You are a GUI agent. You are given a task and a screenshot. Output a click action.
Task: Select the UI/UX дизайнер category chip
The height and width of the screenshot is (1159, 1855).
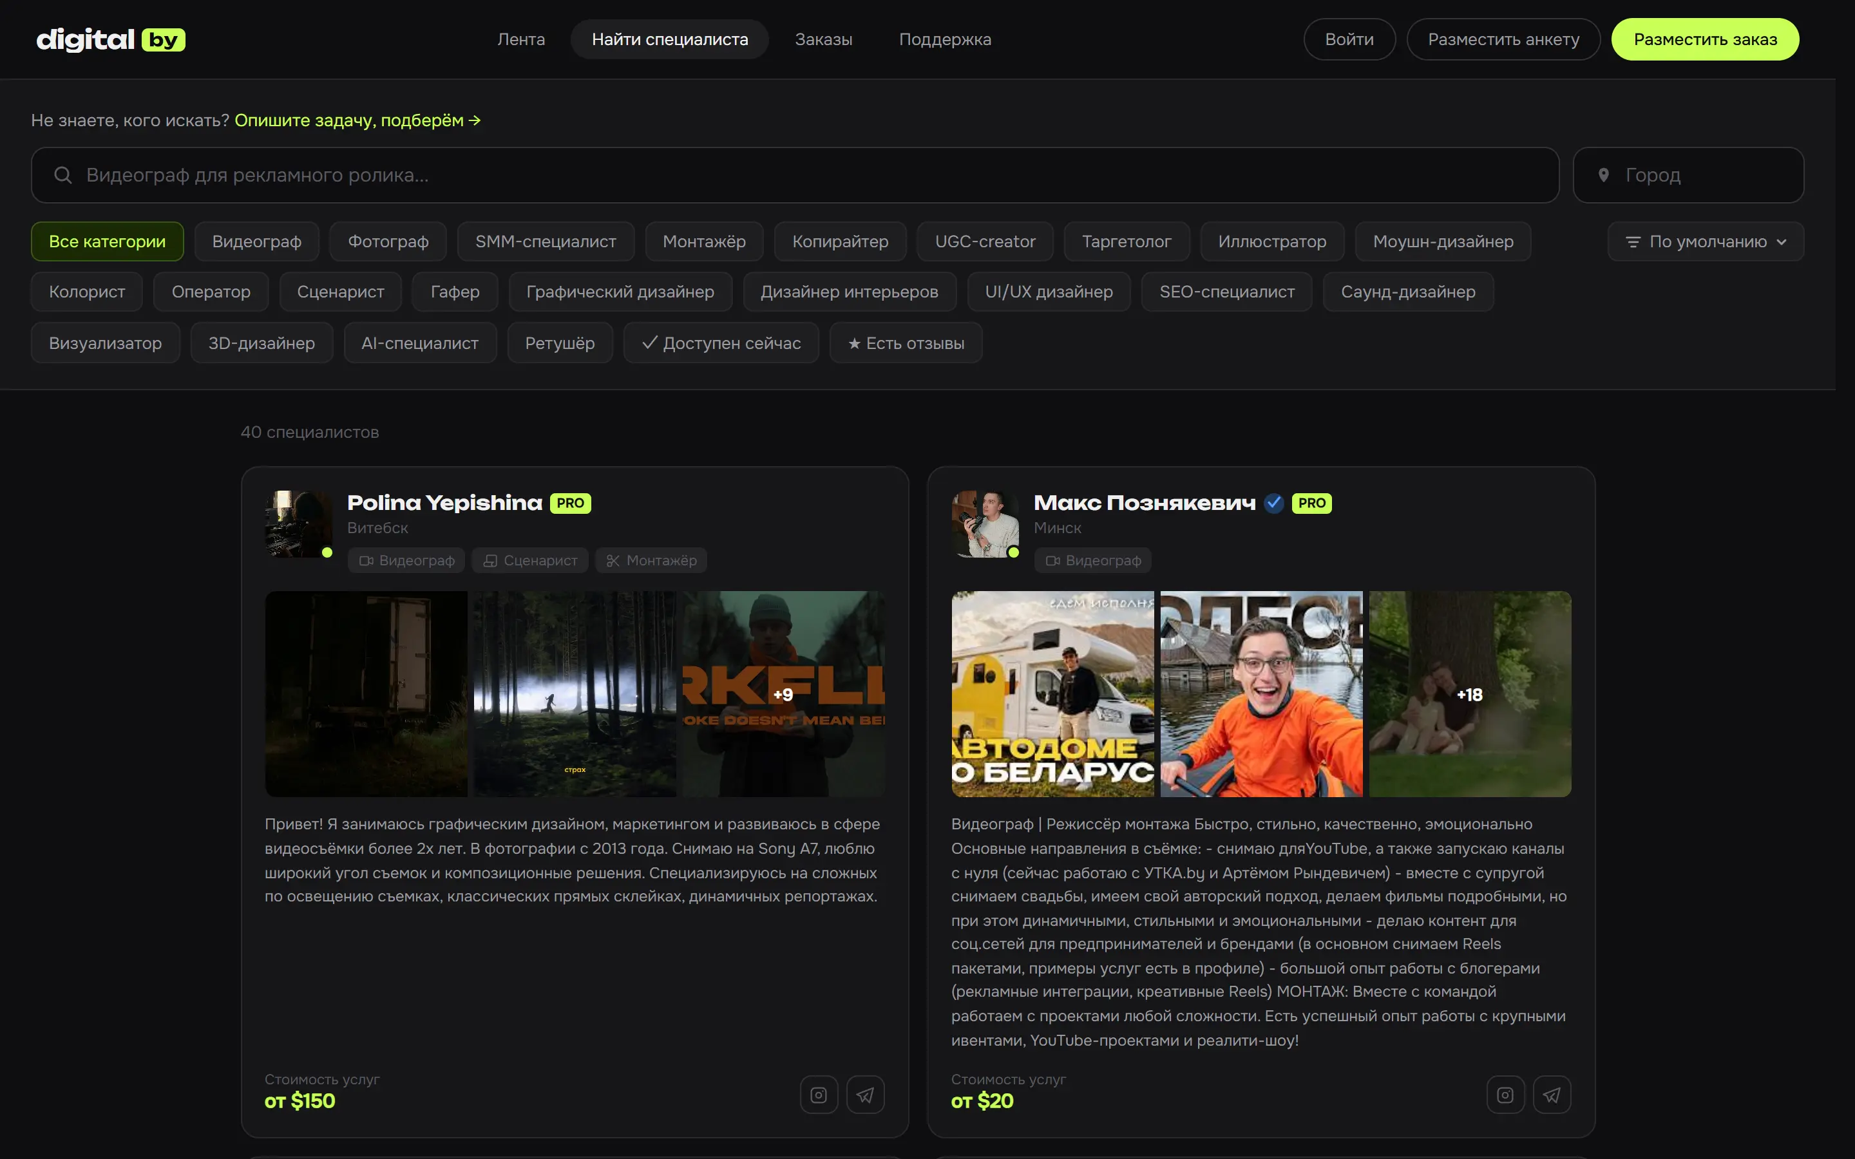(1049, 292)
